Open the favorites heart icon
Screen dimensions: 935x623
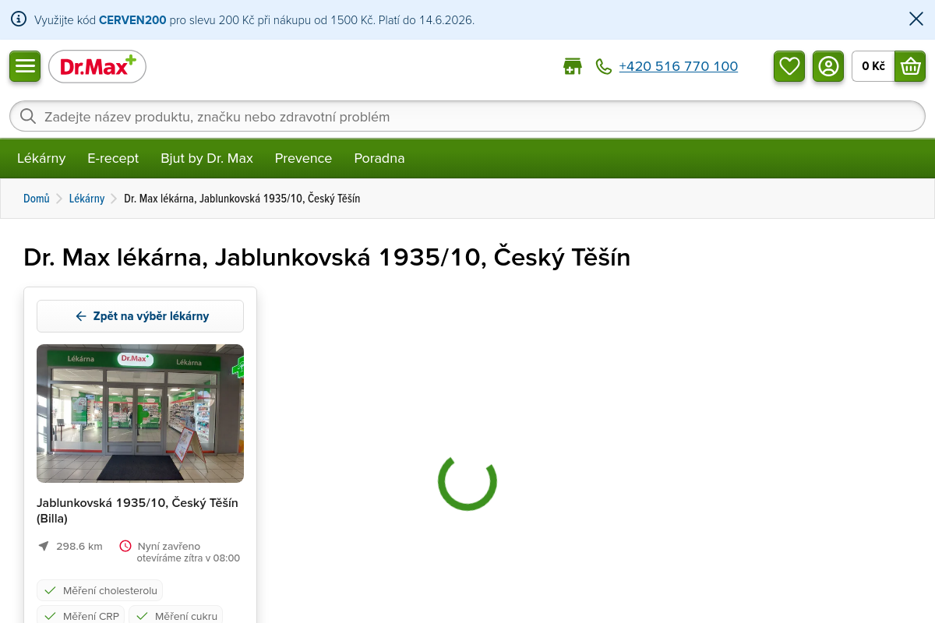789,66
